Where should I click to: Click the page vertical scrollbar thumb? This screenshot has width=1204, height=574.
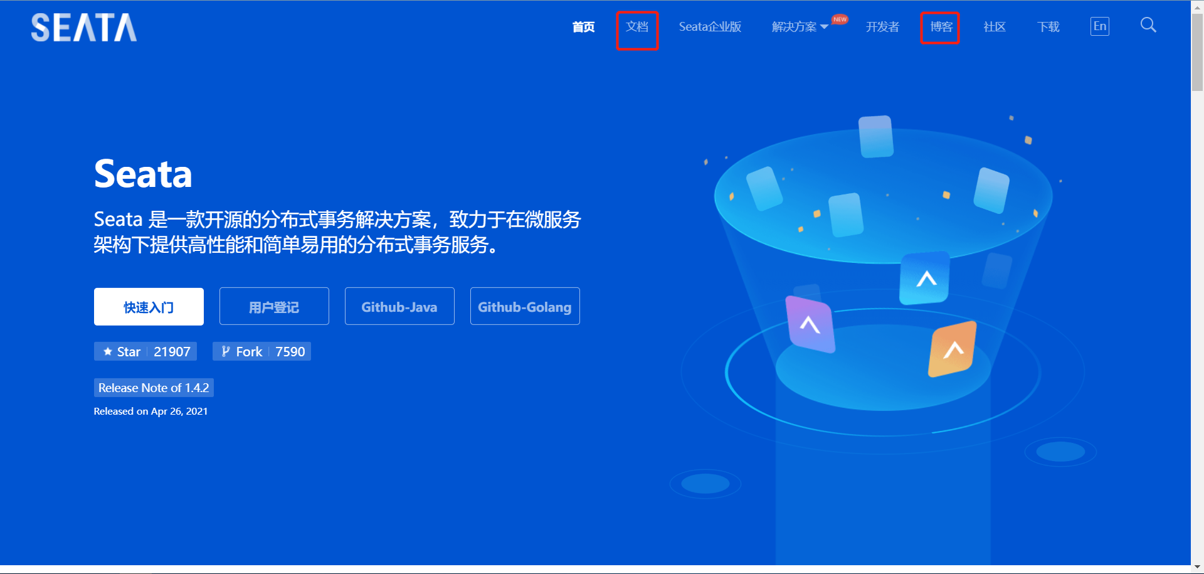tap(1197, 53)
